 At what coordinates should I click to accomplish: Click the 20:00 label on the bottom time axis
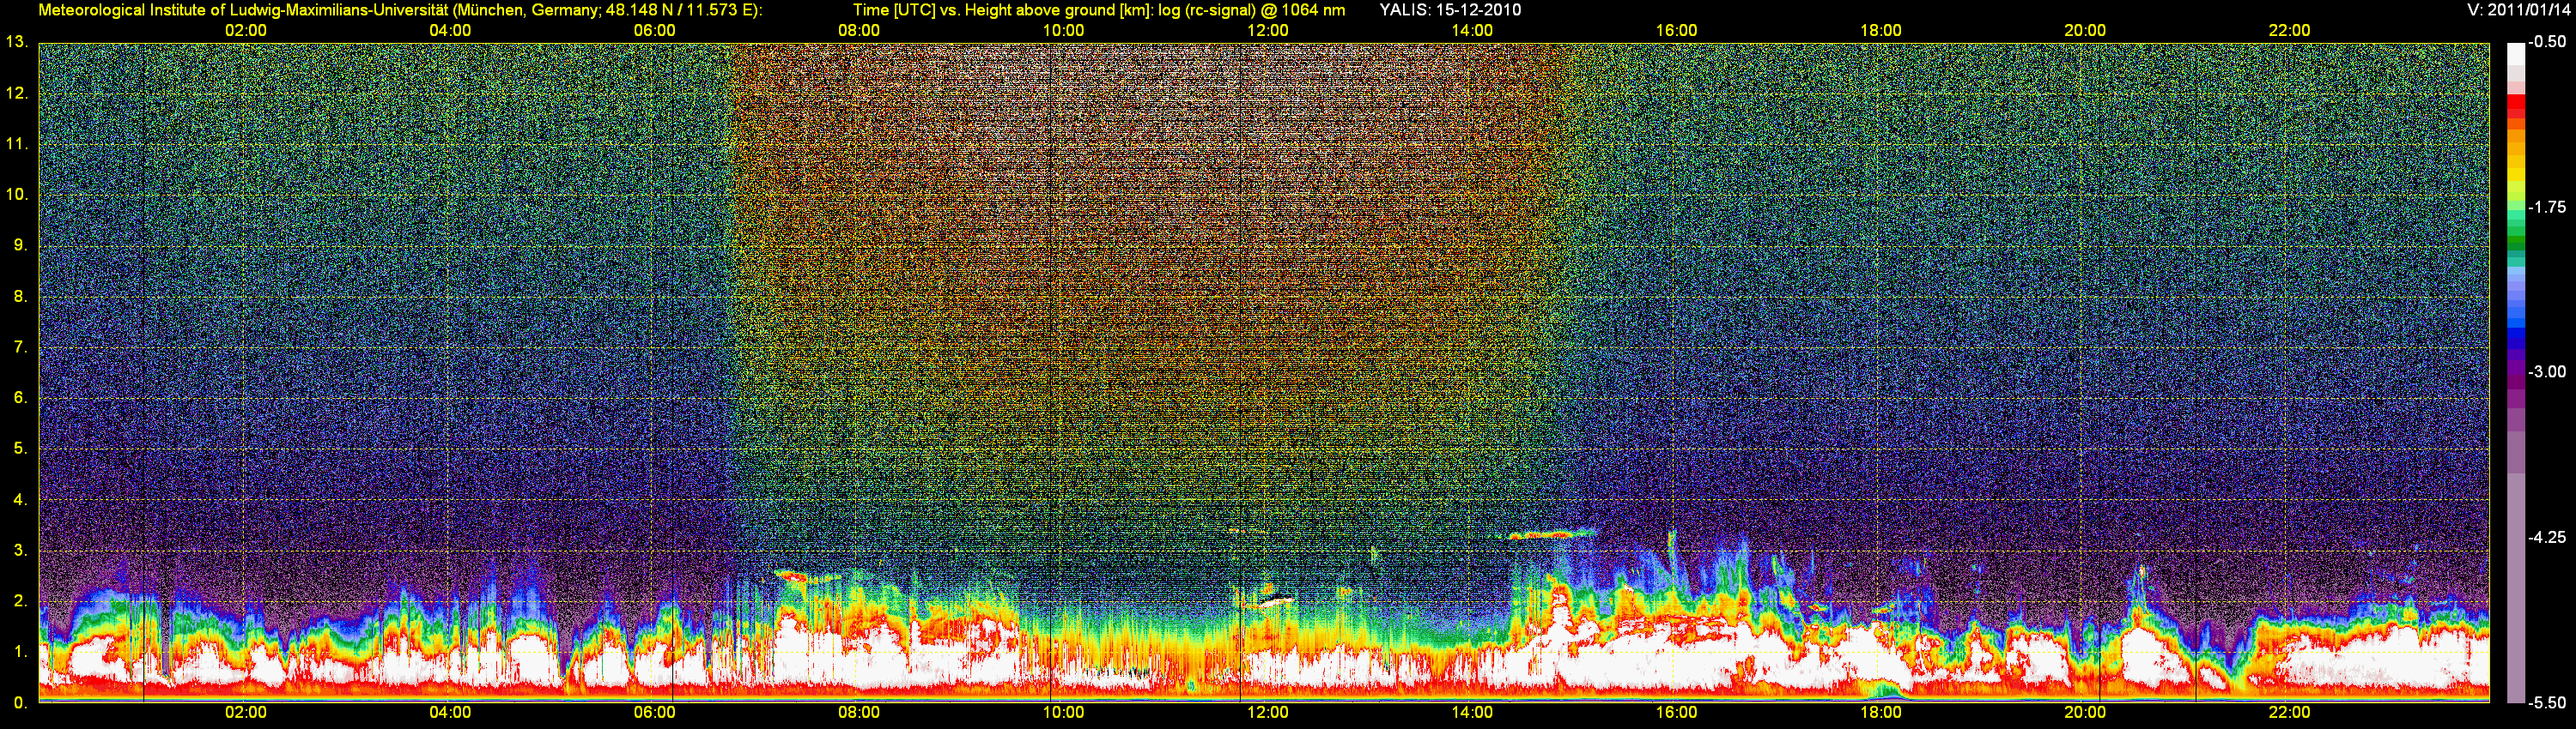pos(2085,713)
